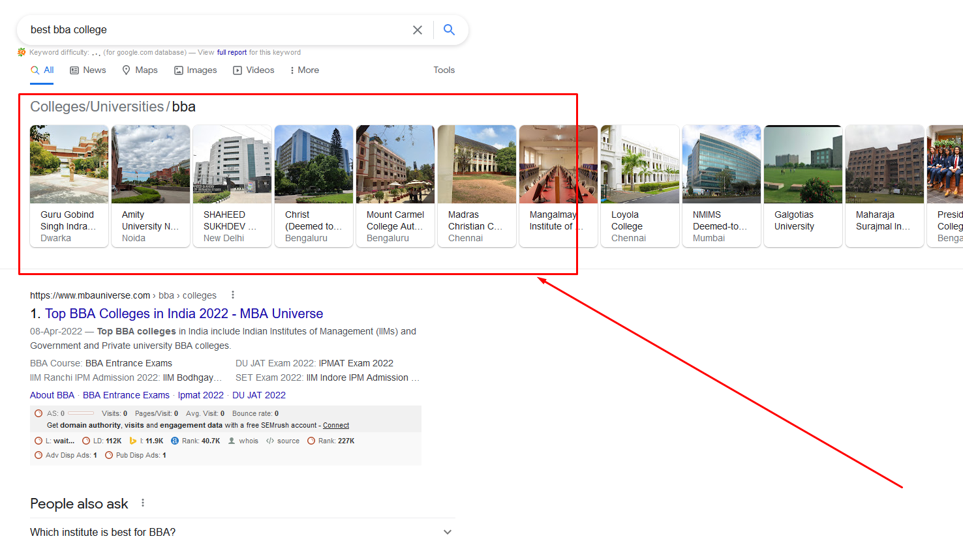The width and height of the screenshot is (963, 545).
Task: Click the circle icon beside Rank: 227K
Action: [311, 441]
